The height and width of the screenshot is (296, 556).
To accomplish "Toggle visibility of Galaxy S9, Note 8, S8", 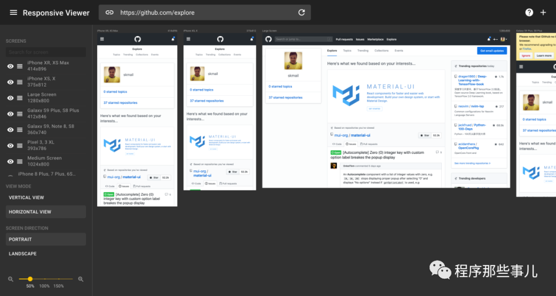I will click(x=11, y=130).
